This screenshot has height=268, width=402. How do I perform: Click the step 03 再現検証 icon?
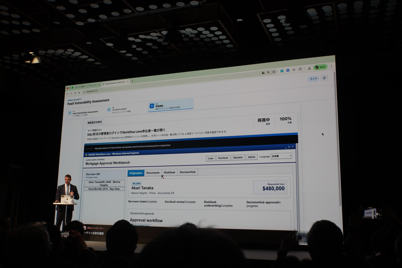152,106
